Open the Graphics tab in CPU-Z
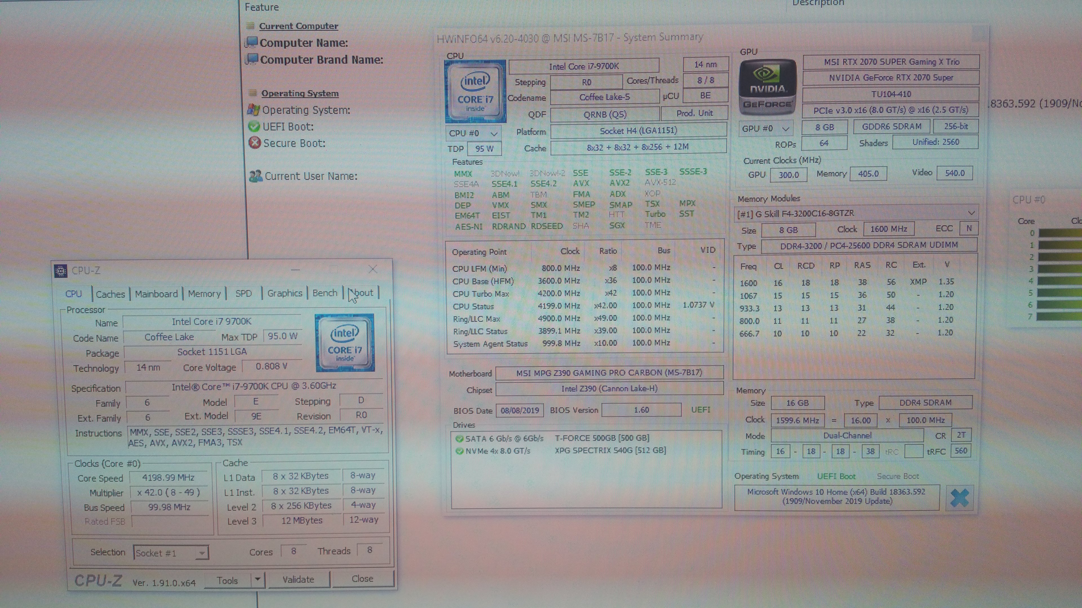The height and width of the screenshot is (608, 1082). pyautogui.click(x=284, y=293)
